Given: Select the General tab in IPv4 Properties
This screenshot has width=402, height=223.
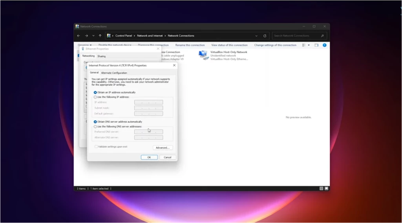Looking at the screenshot, I should 94,73.
